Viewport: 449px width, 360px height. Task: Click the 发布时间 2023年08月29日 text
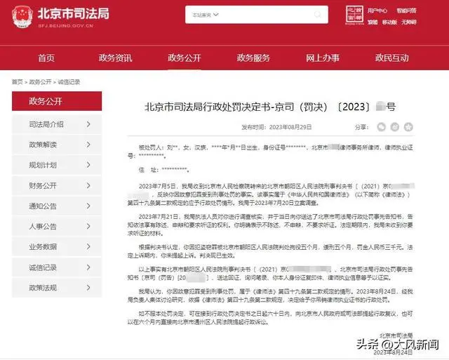[x=276, y=127]
